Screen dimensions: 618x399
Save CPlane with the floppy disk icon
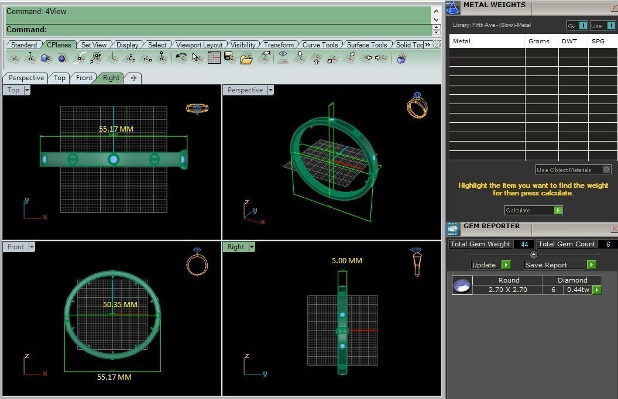point(230,57)
